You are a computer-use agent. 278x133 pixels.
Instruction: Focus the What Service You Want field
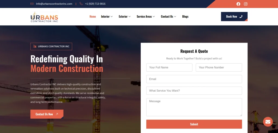tap(194, 91)
